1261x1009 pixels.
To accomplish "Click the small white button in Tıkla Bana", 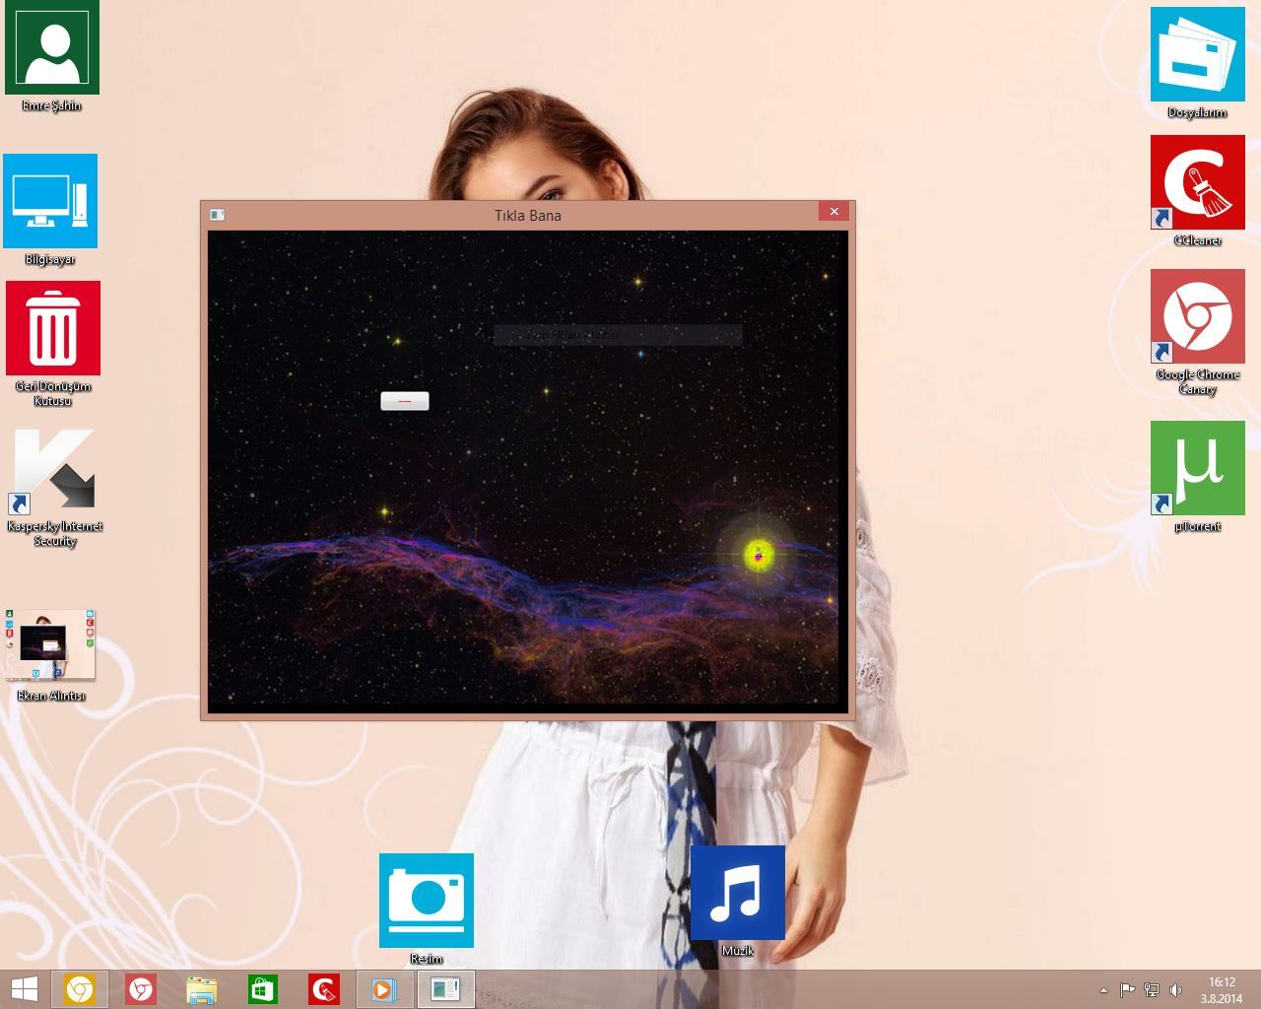I will pos(405,401).
